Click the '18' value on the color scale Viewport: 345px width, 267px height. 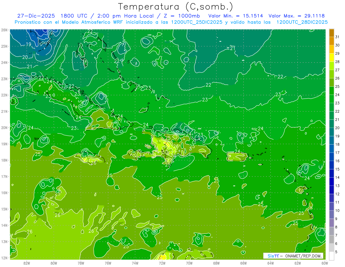tap(338, 144)
